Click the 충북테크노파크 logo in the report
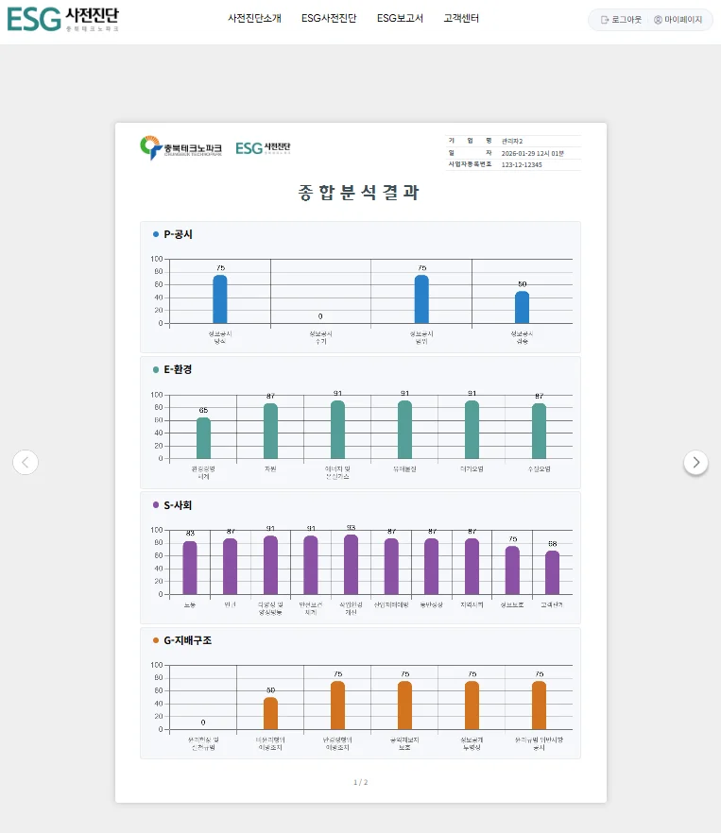 click(180, 147)
